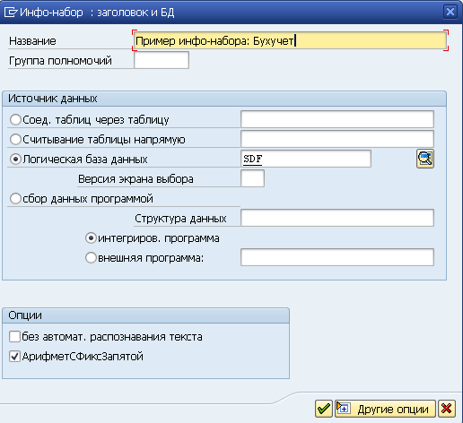The width and height of the screenshot is (463, 423).
Task: Click the Другие опции button
Action: (x=385, y=409)
